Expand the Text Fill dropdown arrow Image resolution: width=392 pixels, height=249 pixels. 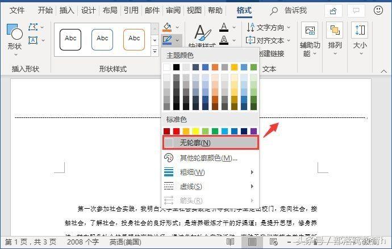point(234,27)
